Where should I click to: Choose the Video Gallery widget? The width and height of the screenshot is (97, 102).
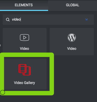pos(24,74)
